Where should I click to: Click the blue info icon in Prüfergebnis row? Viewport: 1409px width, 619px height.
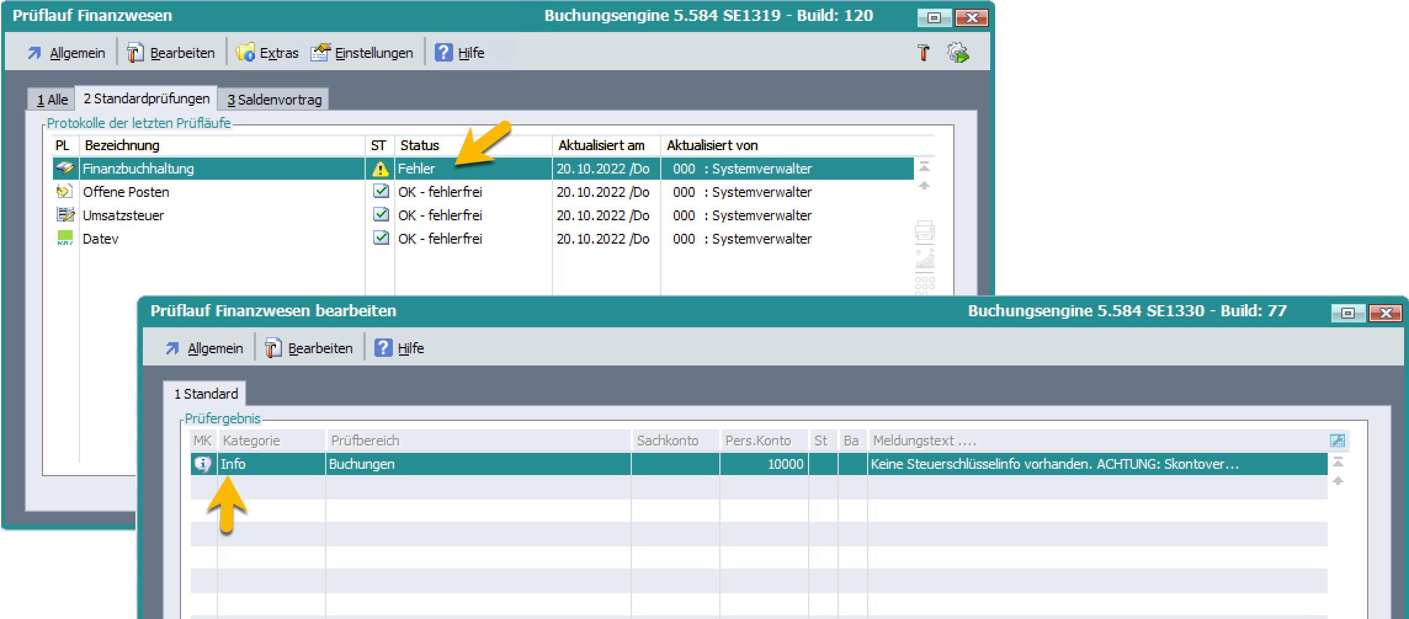click(x=203, y=464)
